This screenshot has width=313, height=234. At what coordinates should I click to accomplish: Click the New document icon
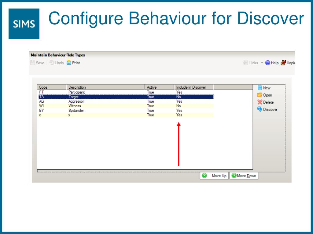coord(260,87)
